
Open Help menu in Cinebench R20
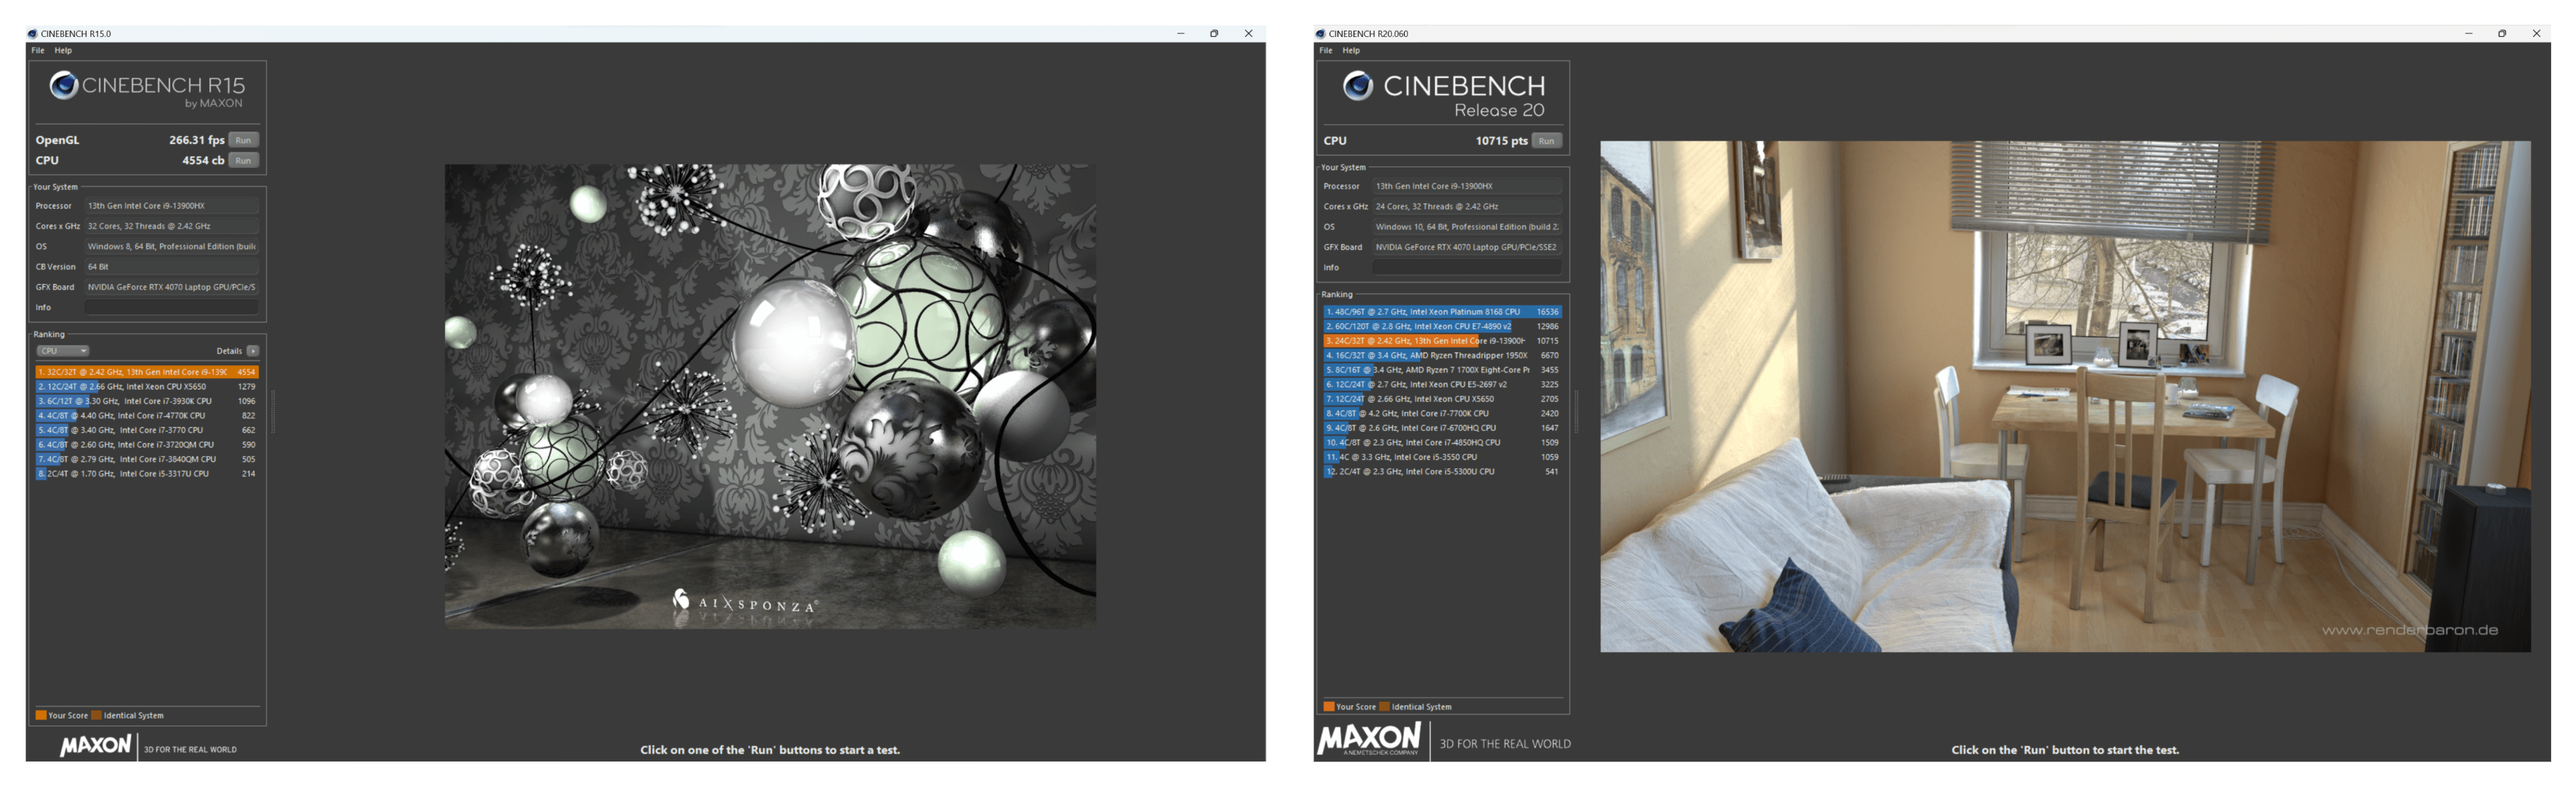(1351, 50)
